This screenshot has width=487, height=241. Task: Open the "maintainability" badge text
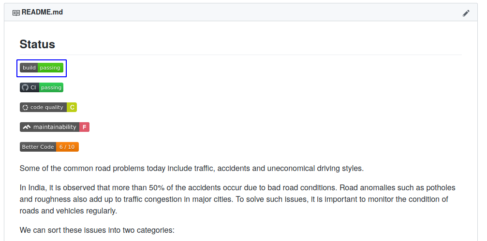coord(55,127)
